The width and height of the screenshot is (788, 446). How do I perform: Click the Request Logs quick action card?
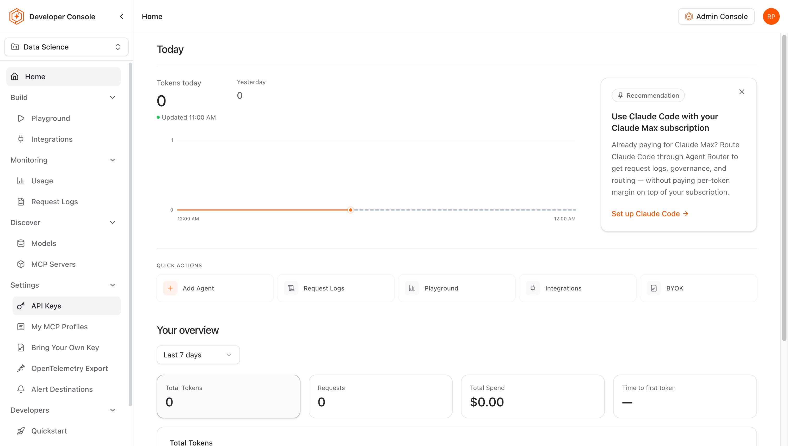[336, 288]
